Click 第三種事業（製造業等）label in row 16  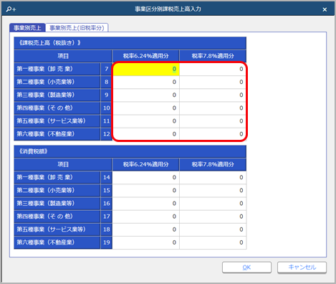point(57,204)
